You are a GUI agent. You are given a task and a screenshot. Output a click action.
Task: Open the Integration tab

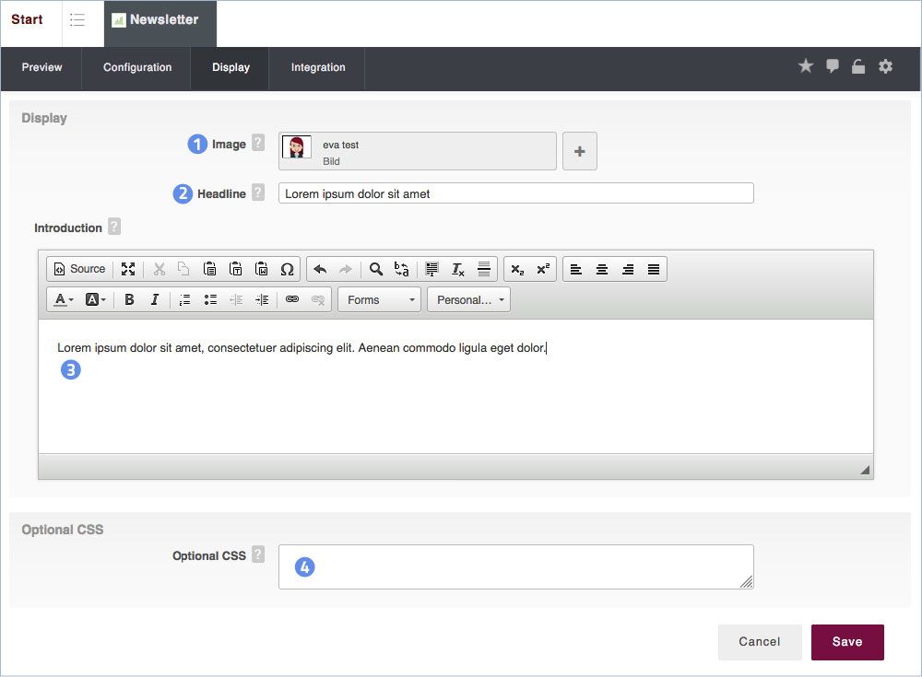click(x=318, y=68)
